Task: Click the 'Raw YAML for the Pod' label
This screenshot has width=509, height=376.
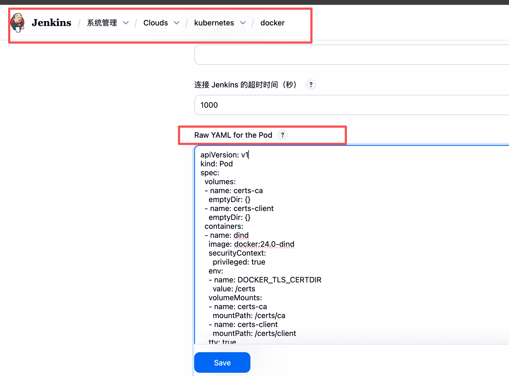Action: click(x=233, y=135)
